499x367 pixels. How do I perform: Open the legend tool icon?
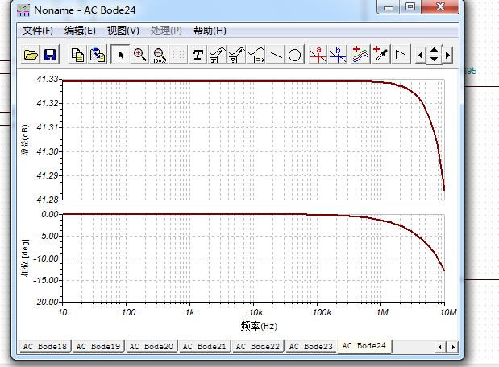[256, 55]
